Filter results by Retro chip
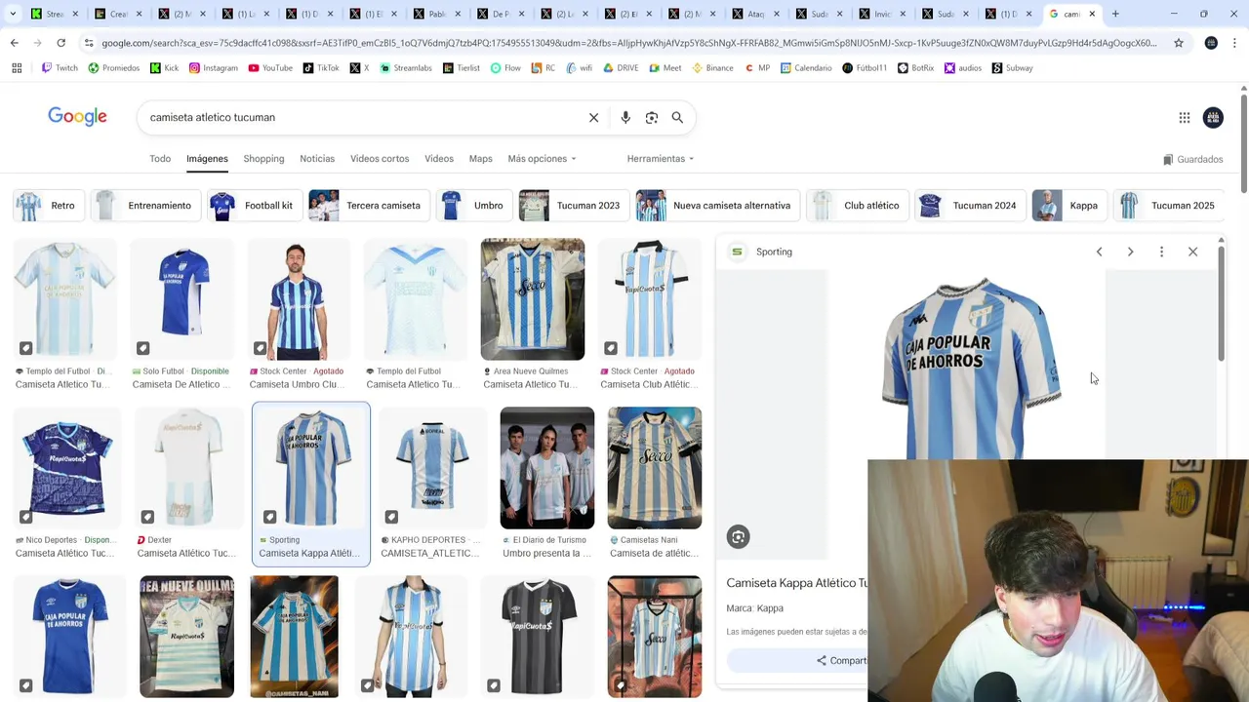Screen dimensions: 1249x702 (x=48, y=206)
